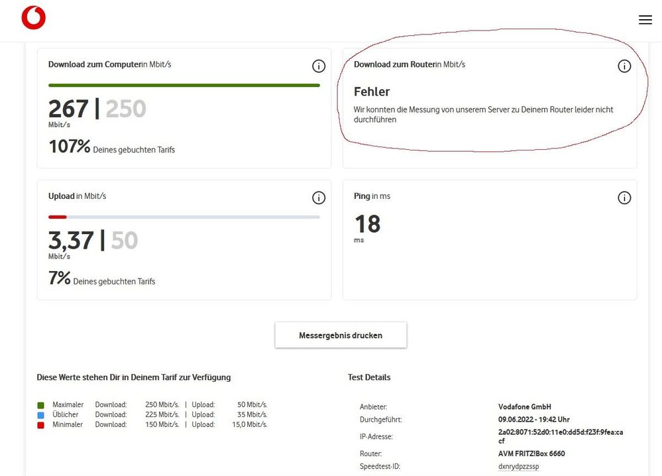Image resolution: width=662 pixels, height=476 pixels.
Task: Open the Ping info icon
Action: click(x=624, y=198)
